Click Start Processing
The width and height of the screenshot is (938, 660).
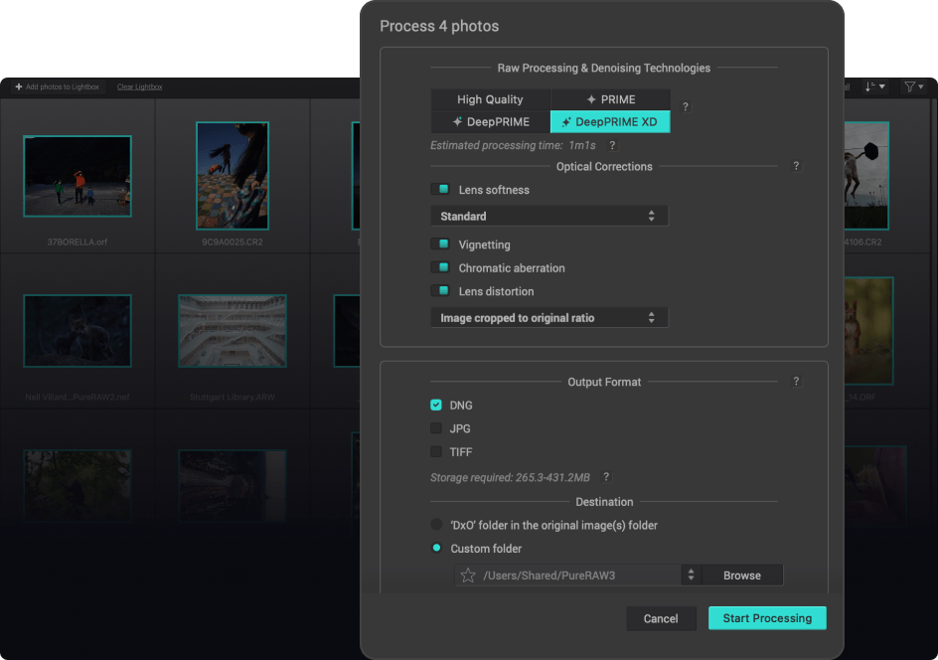tap(767, 618)
